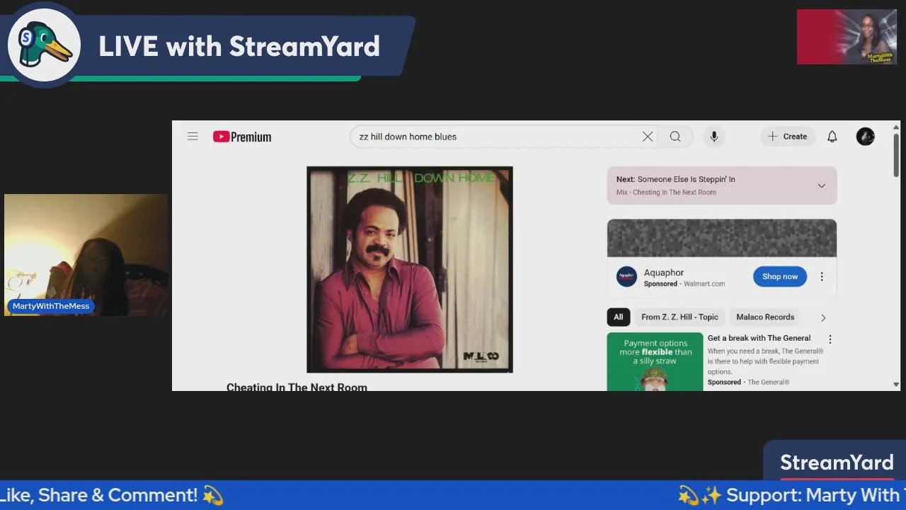Open the notifications bell
The image size is (906, 510).
[832, 137]
